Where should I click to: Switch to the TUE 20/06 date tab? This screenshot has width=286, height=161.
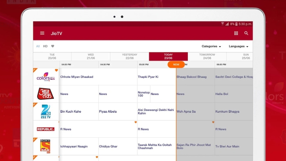(52, 57)
